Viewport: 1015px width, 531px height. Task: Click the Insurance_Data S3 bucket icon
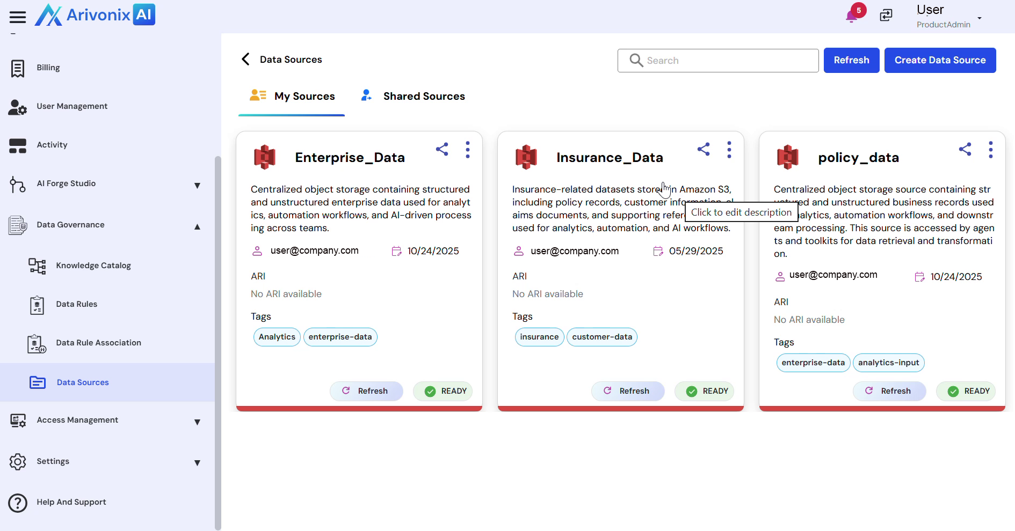(526, 157)
